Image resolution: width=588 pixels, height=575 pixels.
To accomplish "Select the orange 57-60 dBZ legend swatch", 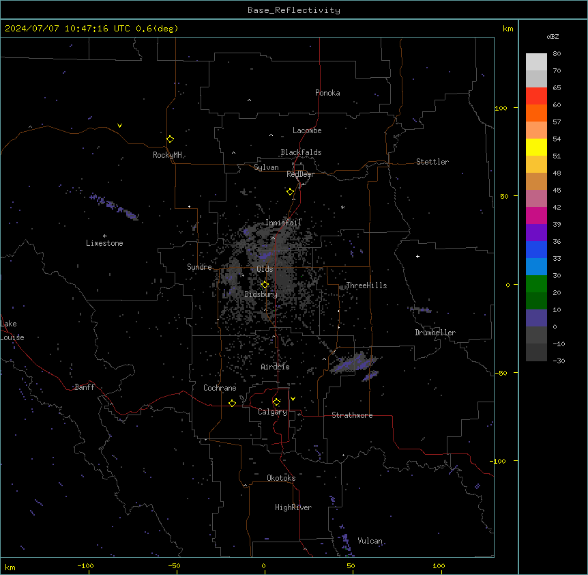I will click(536, 113).
